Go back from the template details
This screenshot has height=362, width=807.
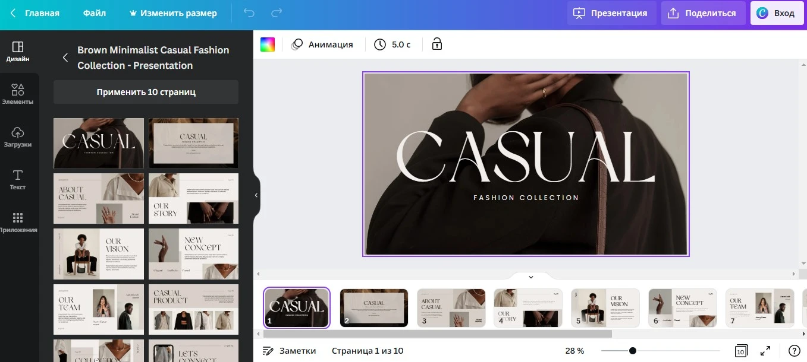pos(65,58)
